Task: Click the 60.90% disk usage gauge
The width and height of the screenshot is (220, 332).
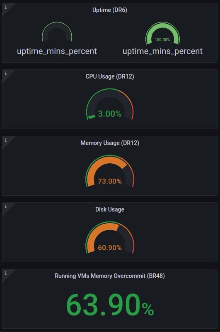Action: coord(110,238)
